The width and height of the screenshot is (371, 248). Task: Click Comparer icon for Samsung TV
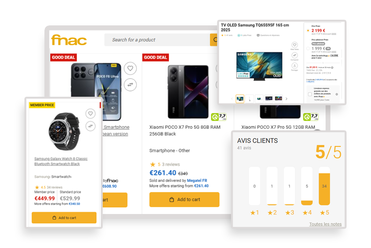[x=295, y=56]
